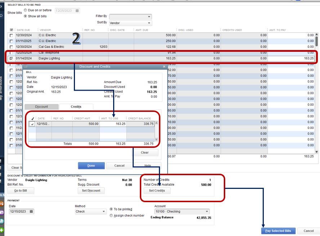Click the CREDIT BALANCE column header

[x=139, y=118]
